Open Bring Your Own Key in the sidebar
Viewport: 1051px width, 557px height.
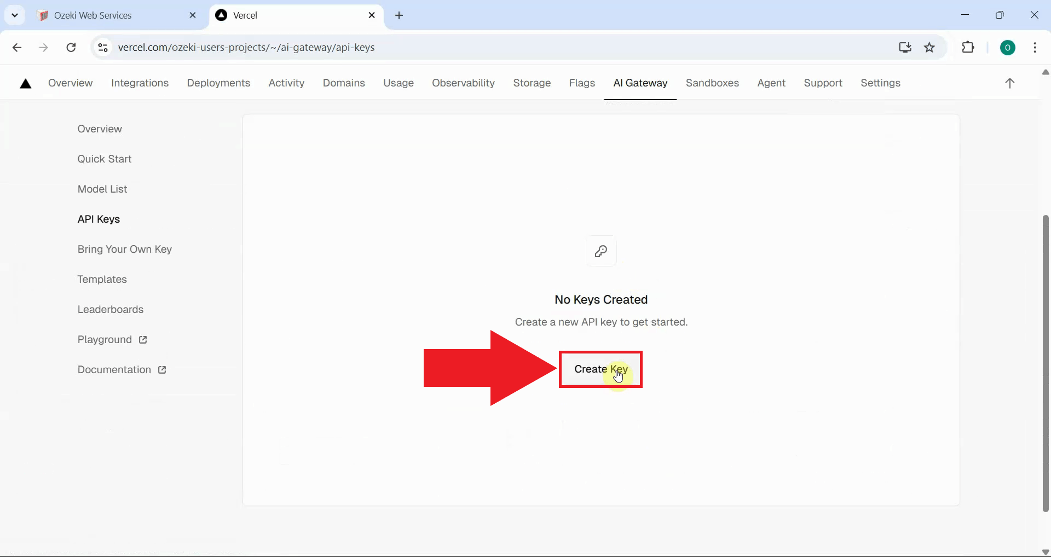click(x=124, y=249)
